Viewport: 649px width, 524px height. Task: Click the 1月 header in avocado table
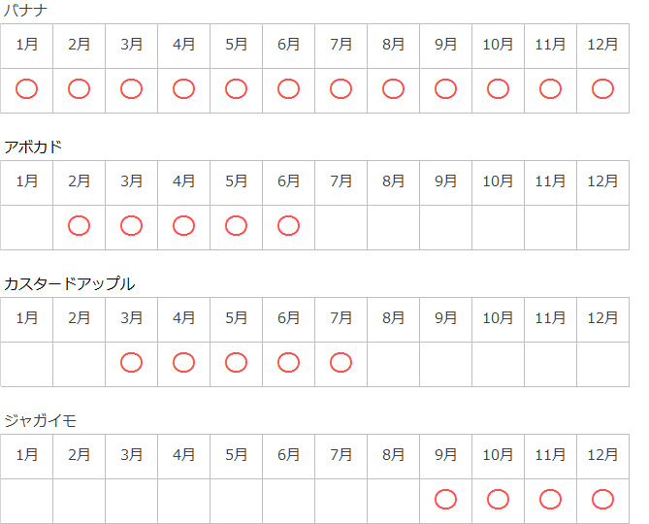(27, 181)
